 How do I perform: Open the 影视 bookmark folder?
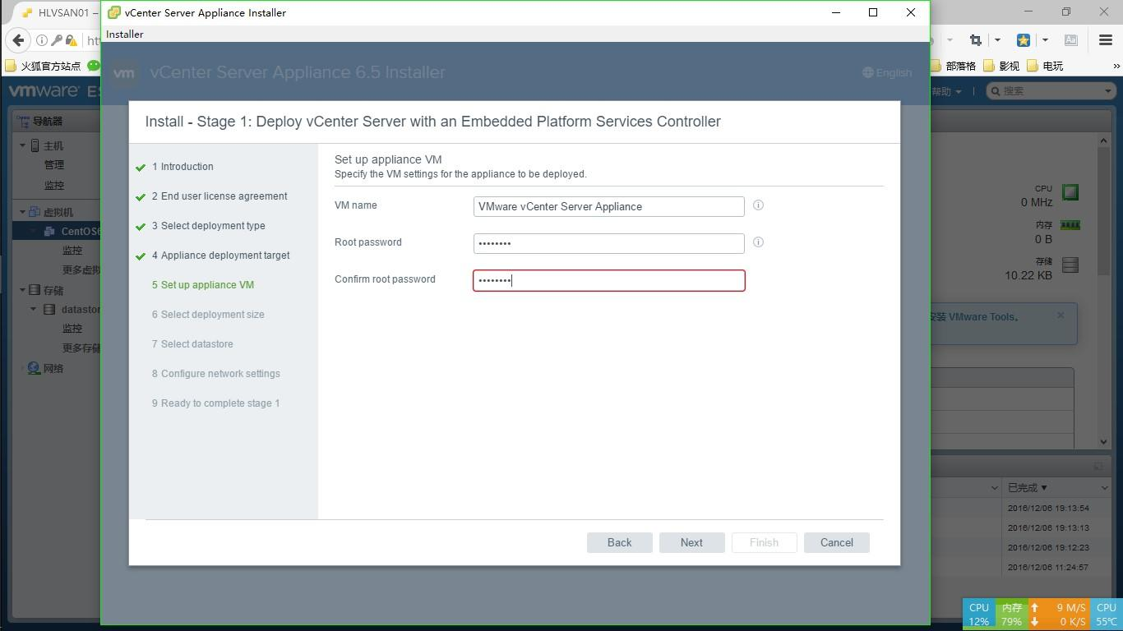pos(1001,66)
